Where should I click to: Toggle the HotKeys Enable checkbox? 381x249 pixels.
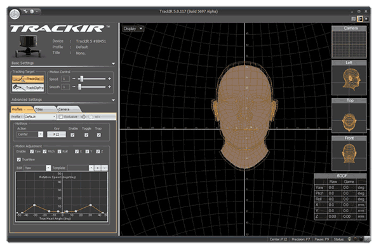[72, 135]
